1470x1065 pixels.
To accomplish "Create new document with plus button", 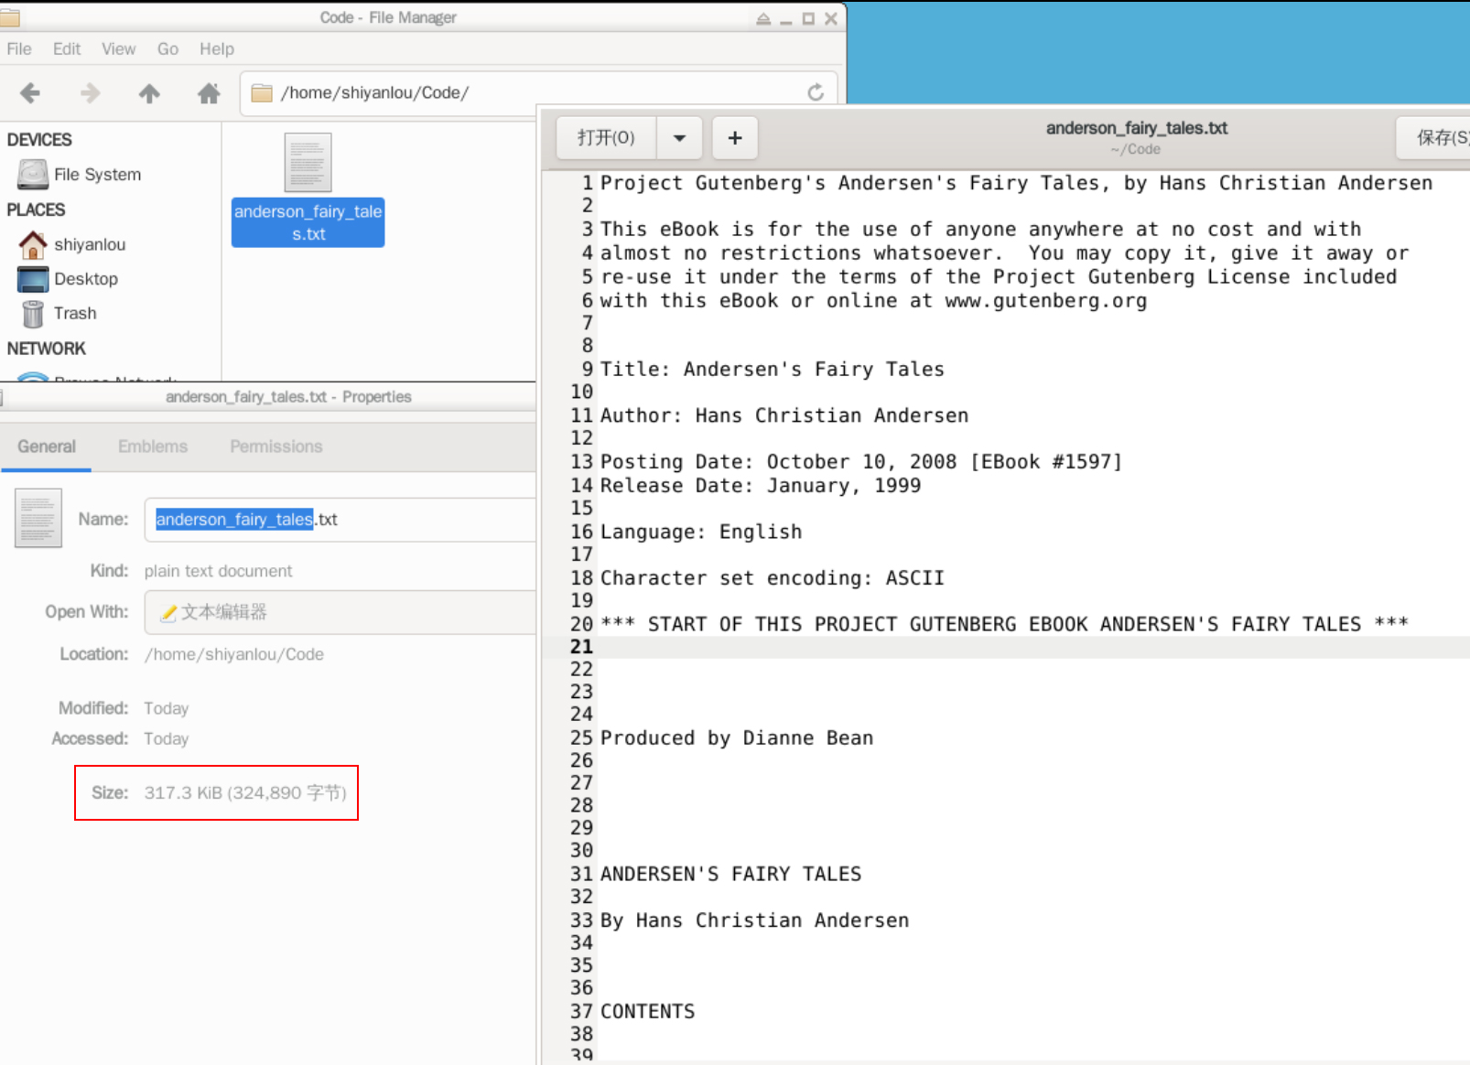I will point(735,138).
